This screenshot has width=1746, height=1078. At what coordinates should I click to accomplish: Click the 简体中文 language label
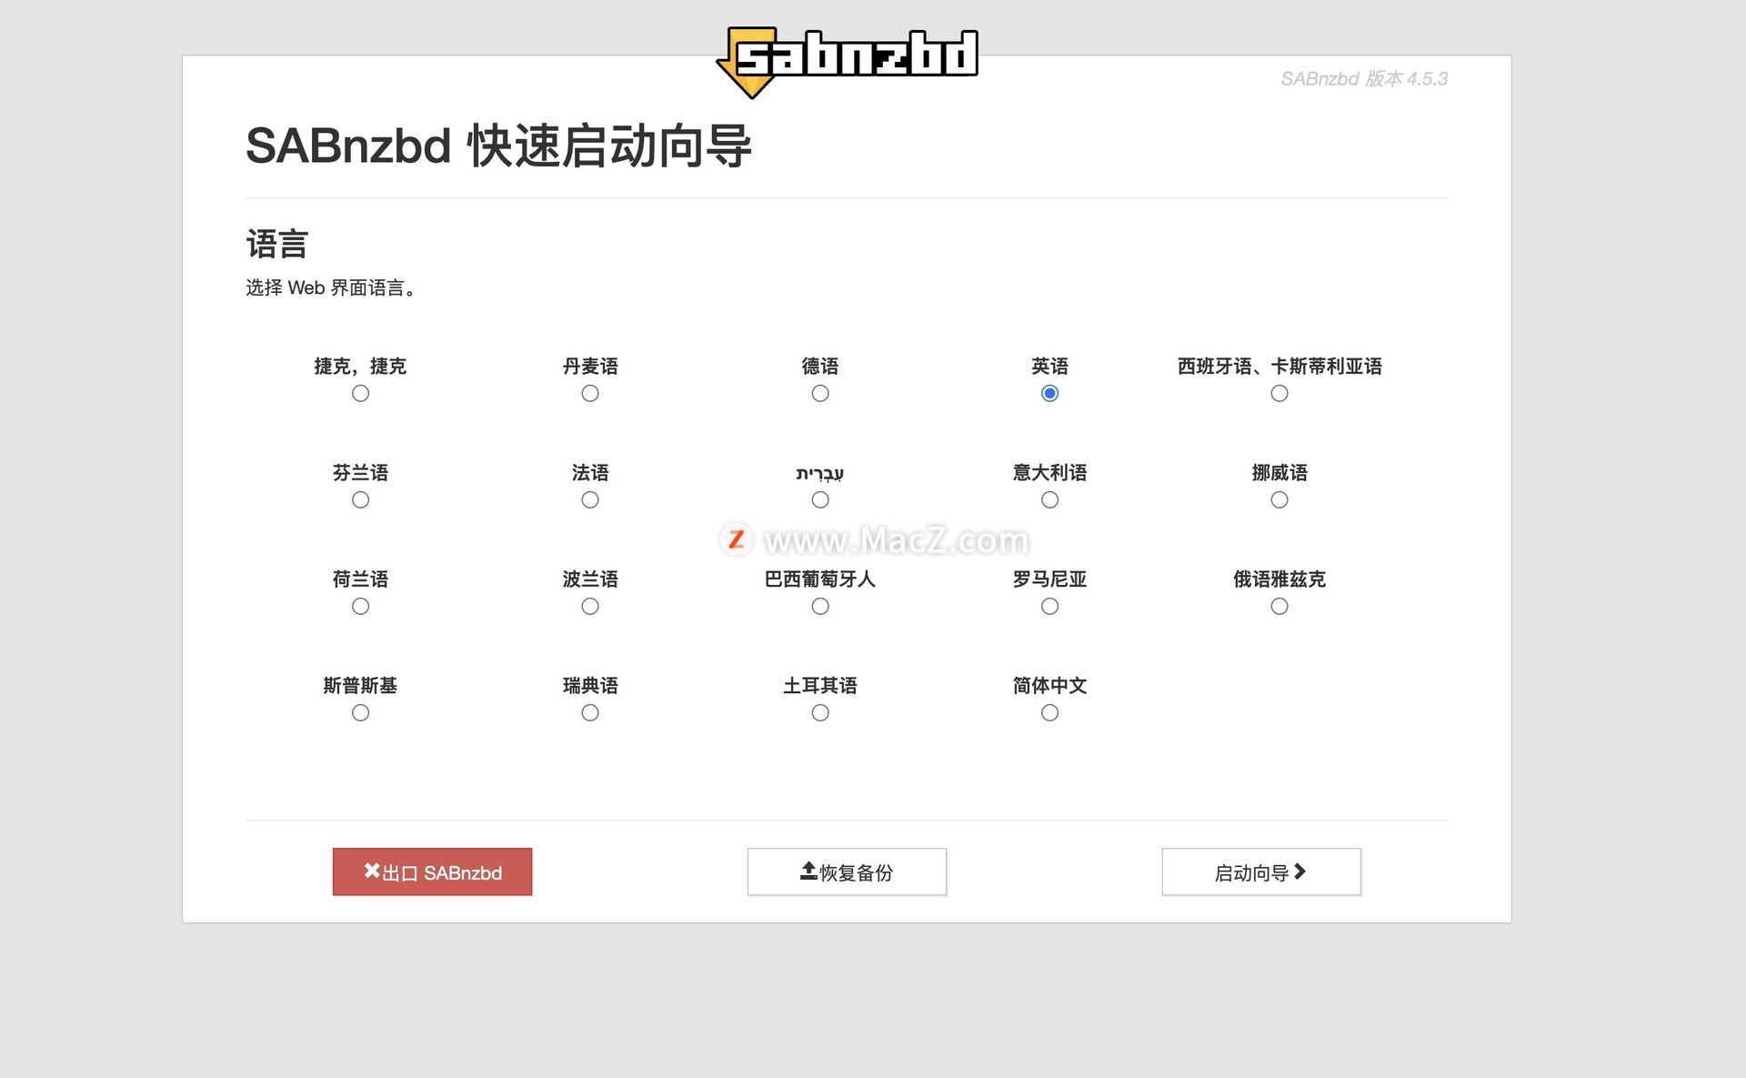1049,686
